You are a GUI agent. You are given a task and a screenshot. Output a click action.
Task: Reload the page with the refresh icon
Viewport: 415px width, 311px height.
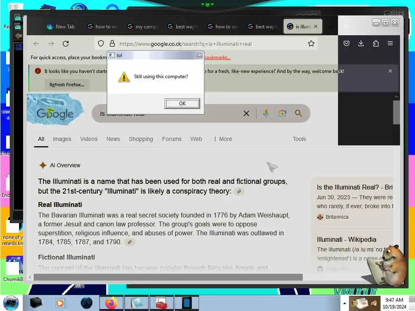[66, 44]
